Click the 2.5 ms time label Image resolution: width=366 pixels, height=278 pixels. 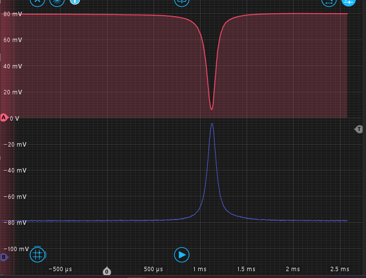[x=340, y=269]
